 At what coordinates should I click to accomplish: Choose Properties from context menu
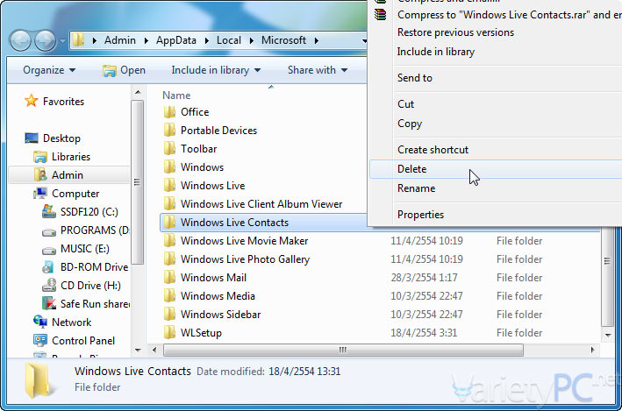pyautogui.click(x=420, y=215)
